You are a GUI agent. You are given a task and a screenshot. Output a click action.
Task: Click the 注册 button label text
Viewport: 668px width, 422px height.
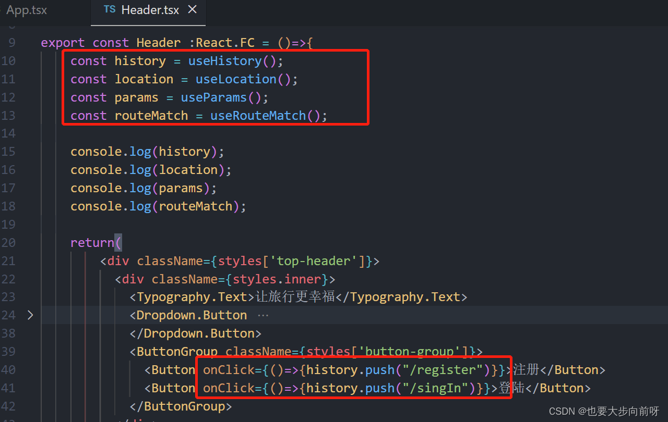[x=524, y=369]
